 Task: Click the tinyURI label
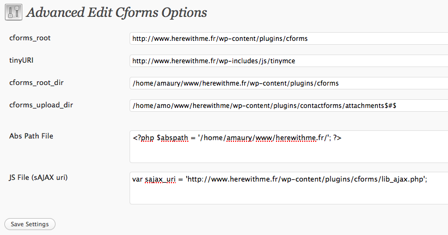click(x=21, y=61)
